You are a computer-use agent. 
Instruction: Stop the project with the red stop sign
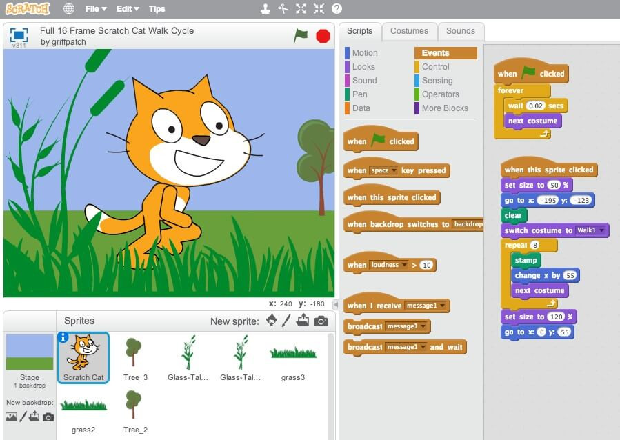pos(323,36)
